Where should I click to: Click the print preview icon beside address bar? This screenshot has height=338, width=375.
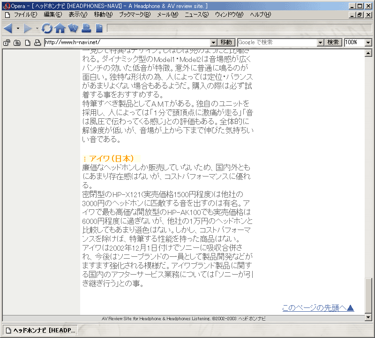(x=37, y=43)
